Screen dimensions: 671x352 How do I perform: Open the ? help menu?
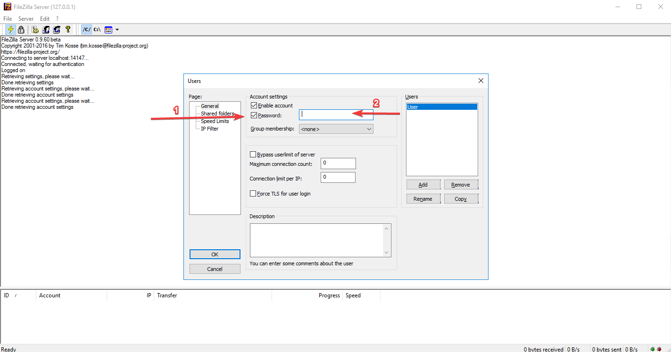[x=57, y=19]
